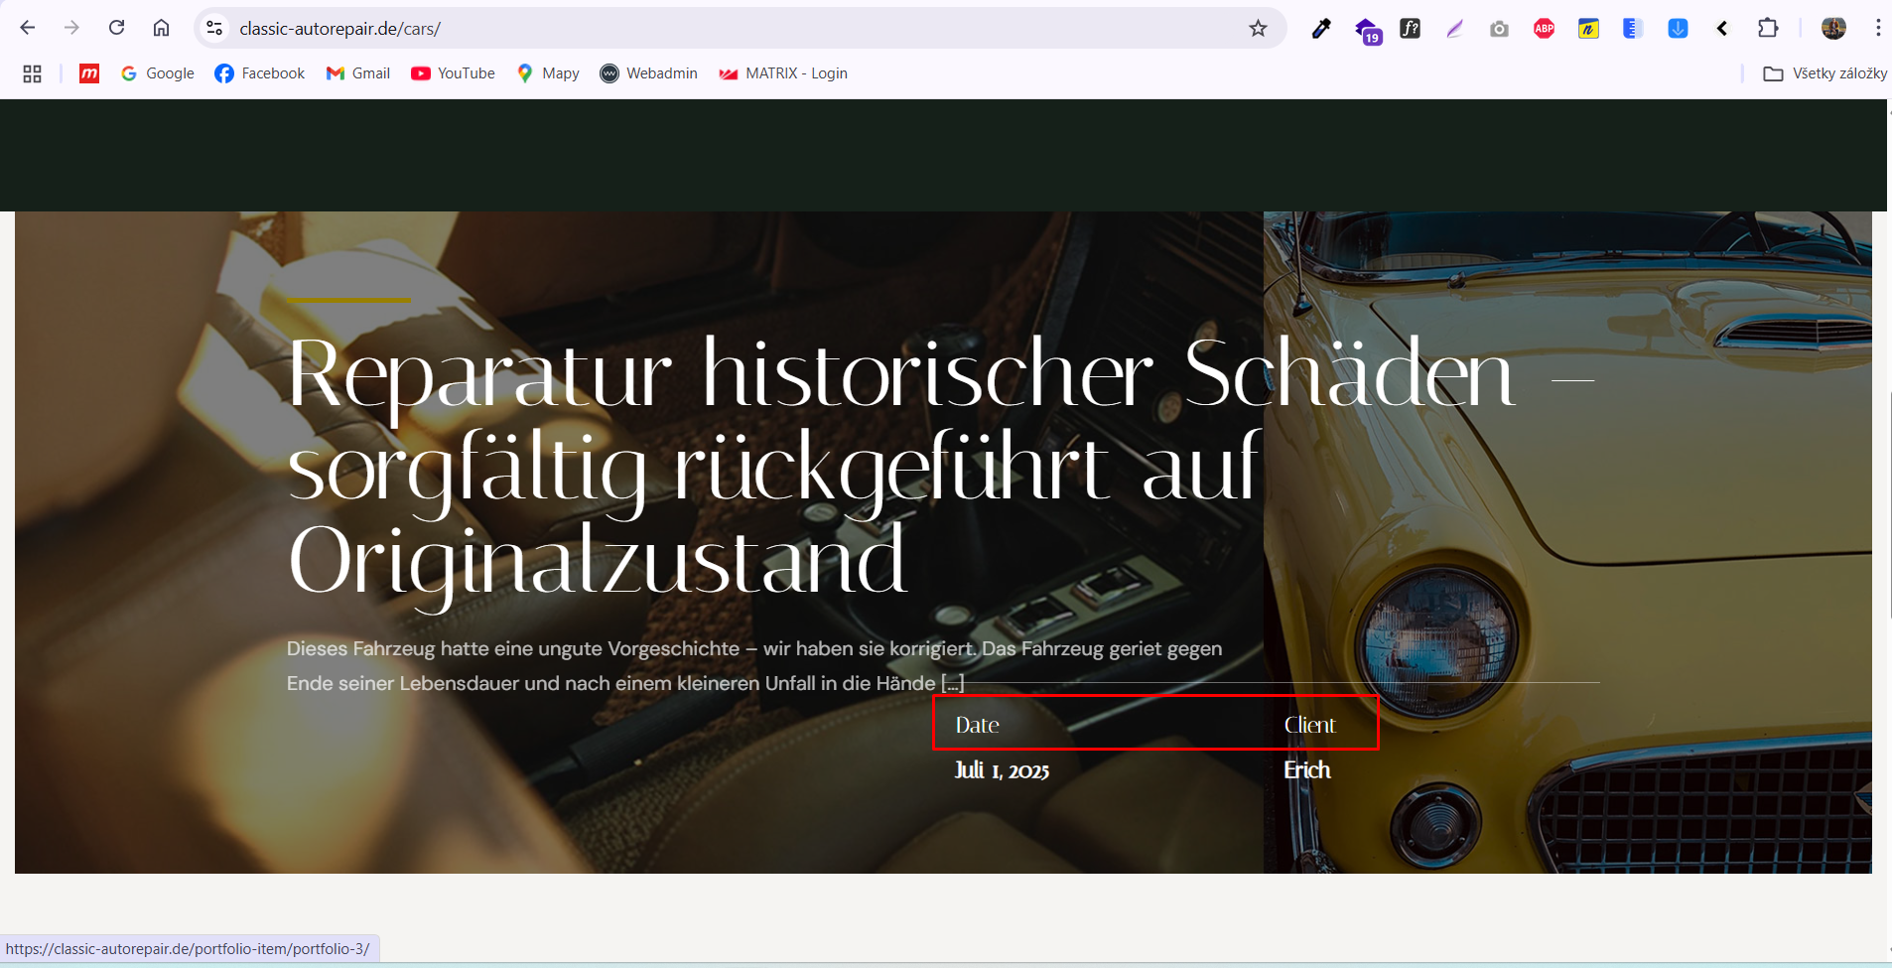Open the Extensions puzzle piece menu
Image resolution: width=1892 pixels, height=968 pixels.
(1767, 29)
